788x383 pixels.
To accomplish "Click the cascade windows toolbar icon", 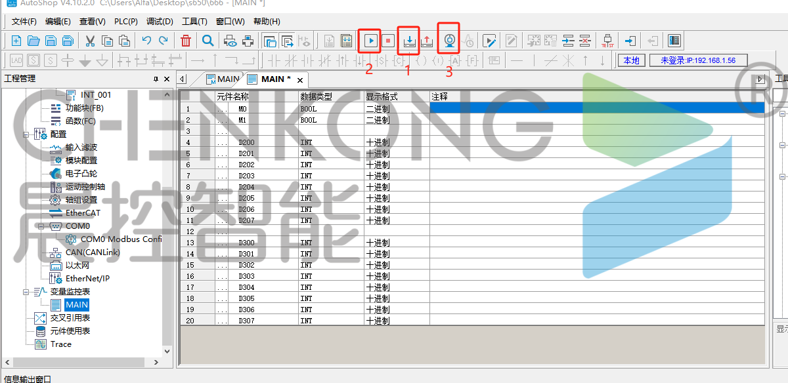I will [x=270, y=41].
